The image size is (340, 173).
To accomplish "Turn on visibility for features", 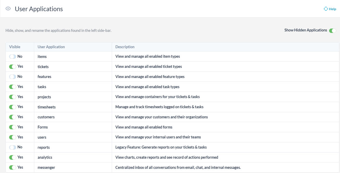I will [13, 77].
